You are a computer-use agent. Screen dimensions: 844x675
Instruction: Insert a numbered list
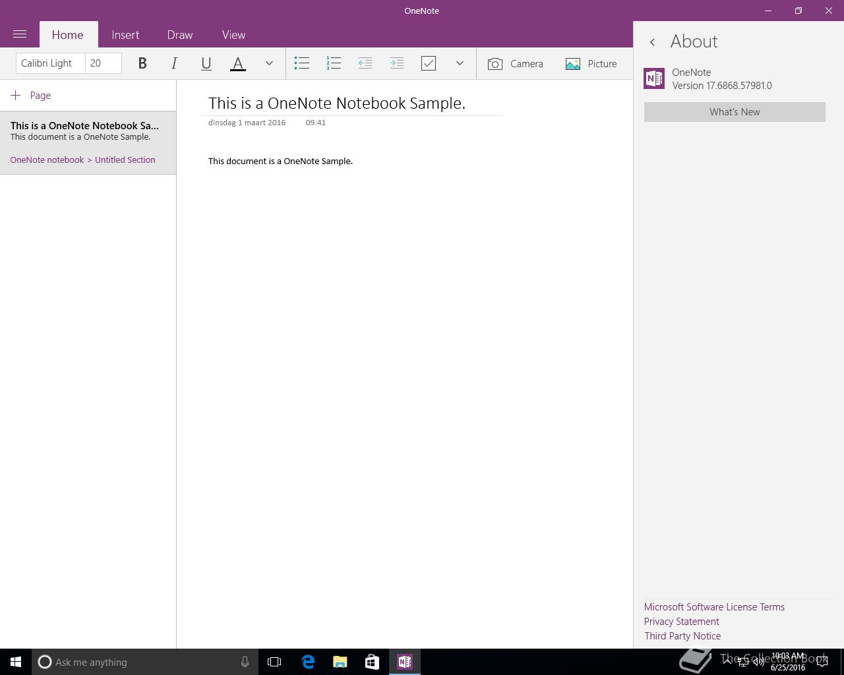(x=334, y=63)
